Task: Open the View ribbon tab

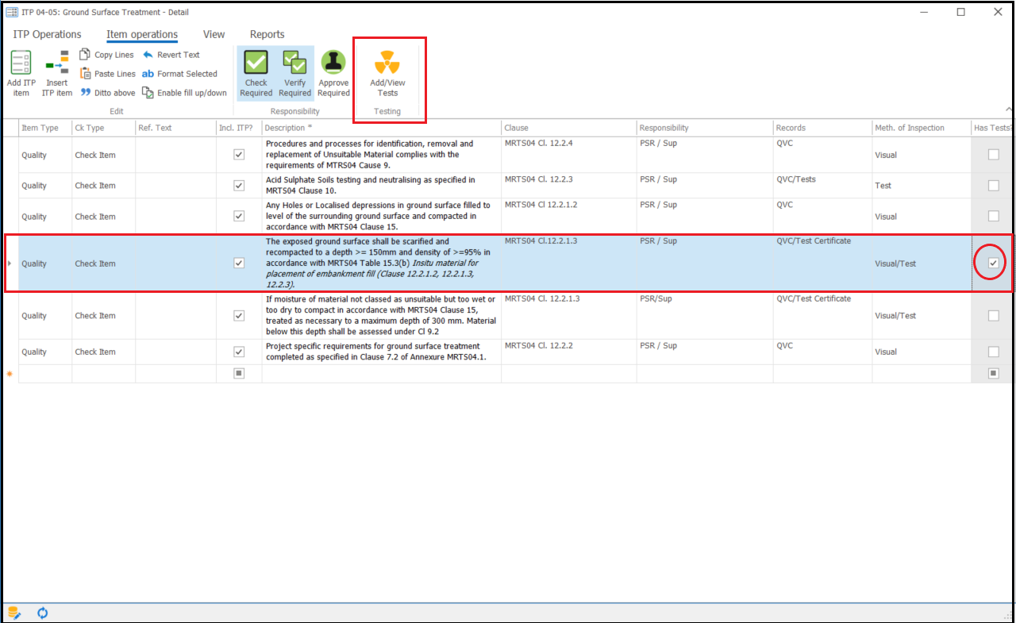Action: click(214, 34)
